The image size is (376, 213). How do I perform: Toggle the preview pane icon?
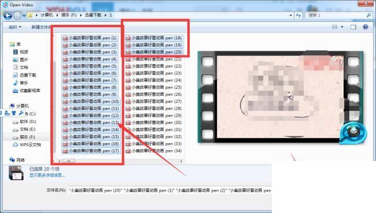click(353, 27)
